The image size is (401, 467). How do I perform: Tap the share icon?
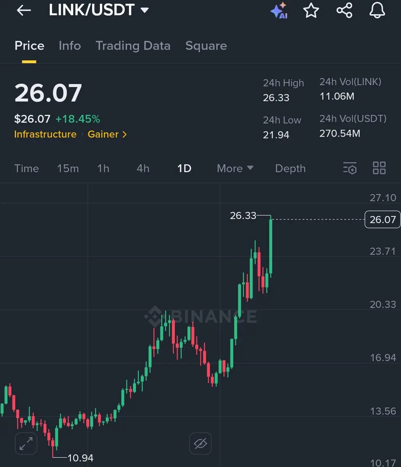(x=344, y=11)
